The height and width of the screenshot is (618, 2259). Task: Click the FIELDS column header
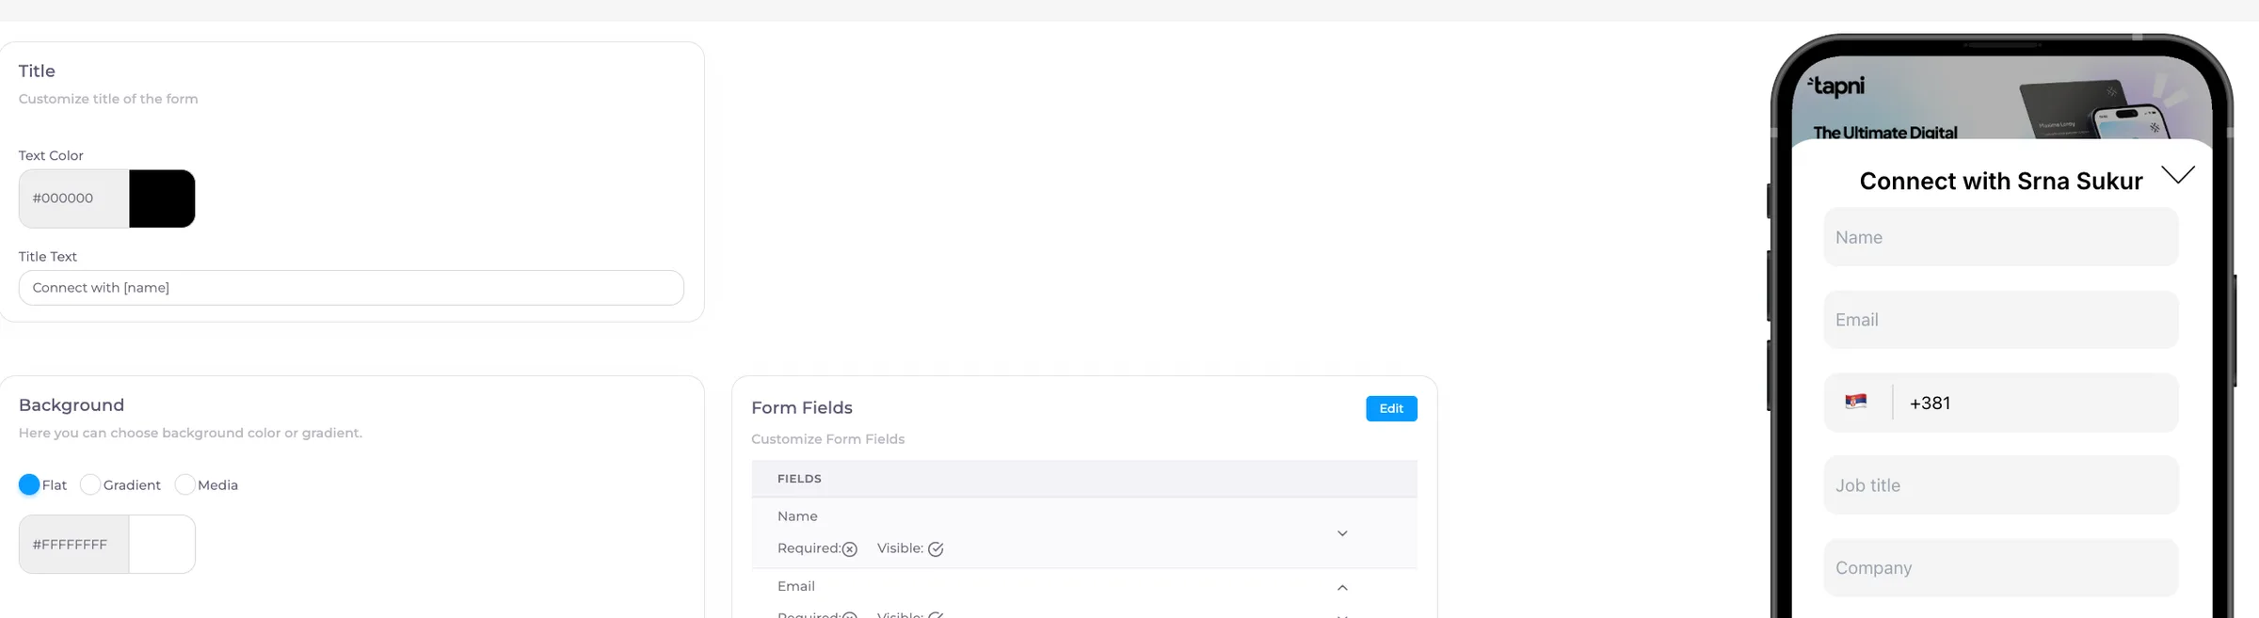799,479
